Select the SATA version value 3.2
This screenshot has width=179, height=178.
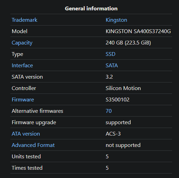click(109, 77)
